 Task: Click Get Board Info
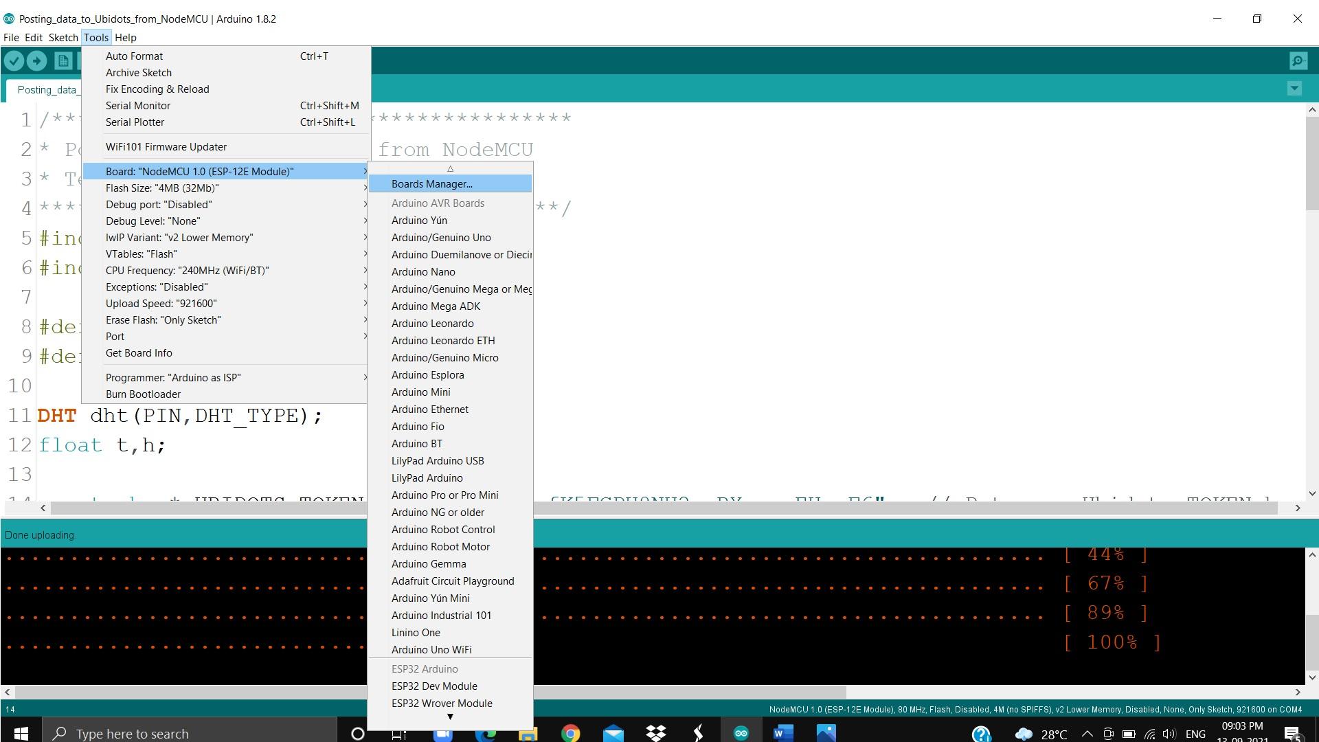point(226,353)
